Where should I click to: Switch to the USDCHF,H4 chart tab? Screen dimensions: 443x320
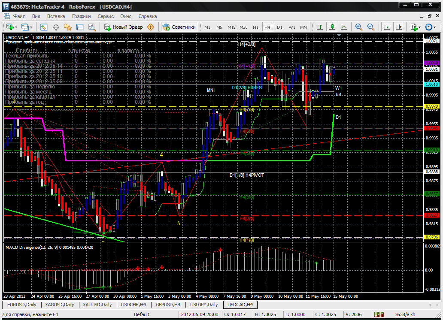(x=134, y=305)
